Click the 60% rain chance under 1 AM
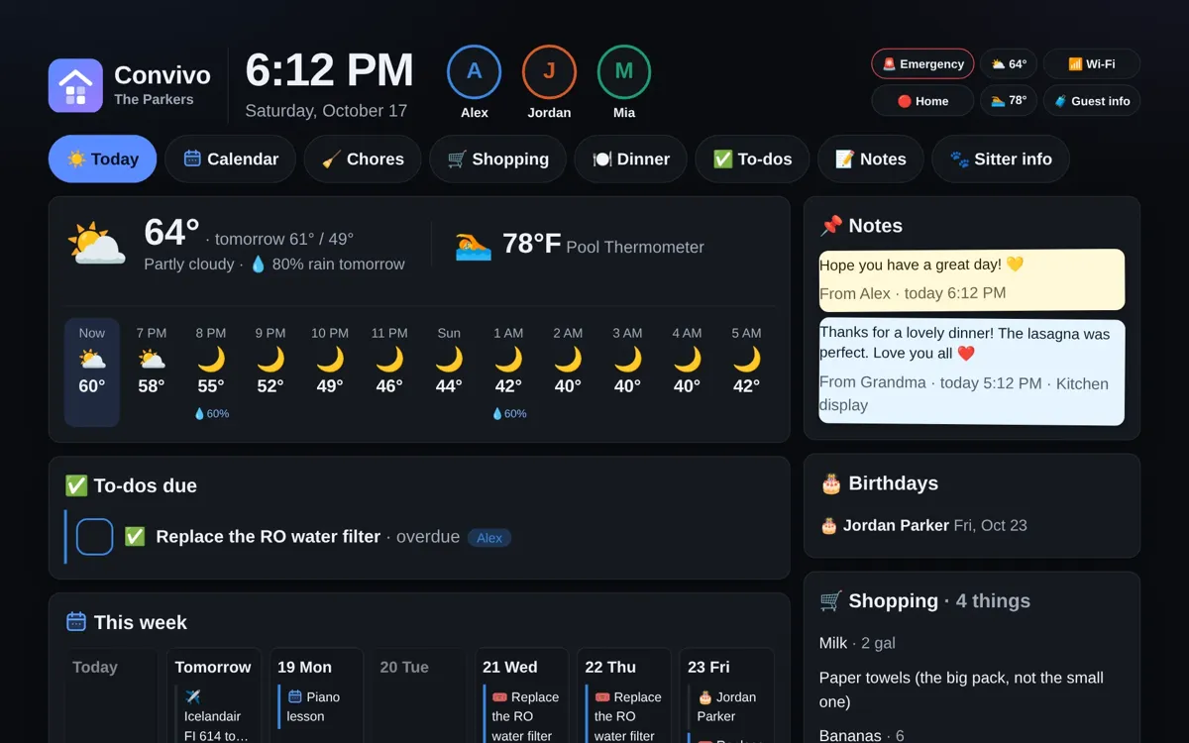This screenshot has width=1189, height=743. click(x=508, y=414)
